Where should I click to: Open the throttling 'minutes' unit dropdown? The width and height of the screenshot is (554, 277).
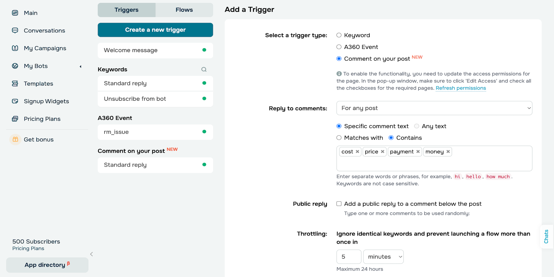pyautogui.click(x=383, y=256)
